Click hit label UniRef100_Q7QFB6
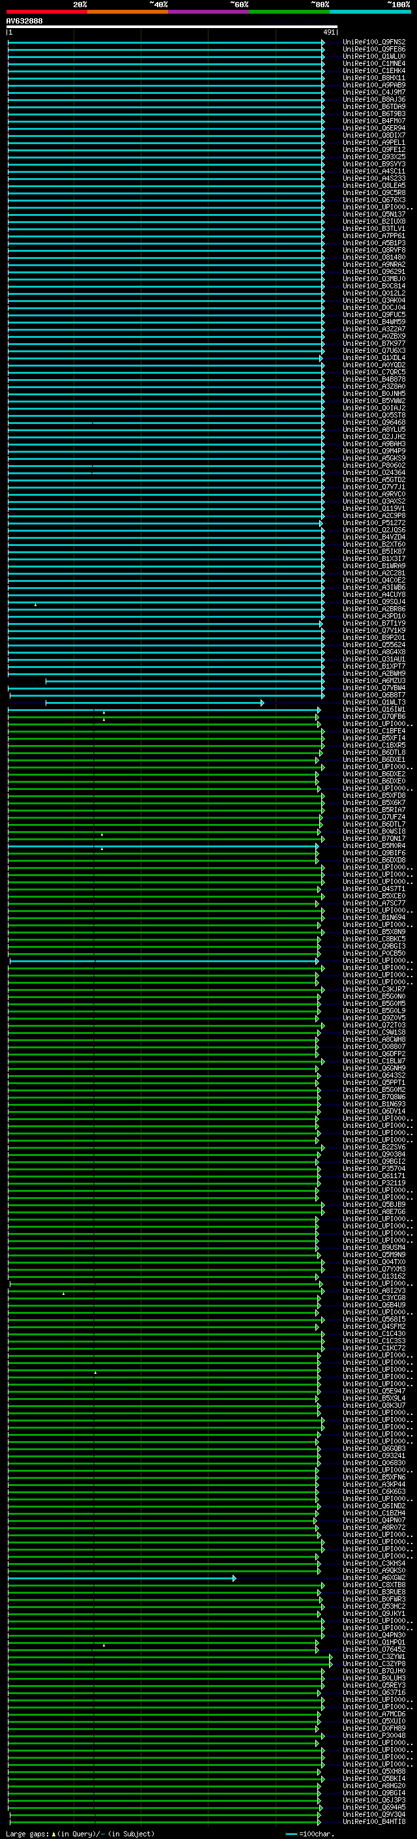The height and width of the screenshot is (1839, 417). coord(374,717)
